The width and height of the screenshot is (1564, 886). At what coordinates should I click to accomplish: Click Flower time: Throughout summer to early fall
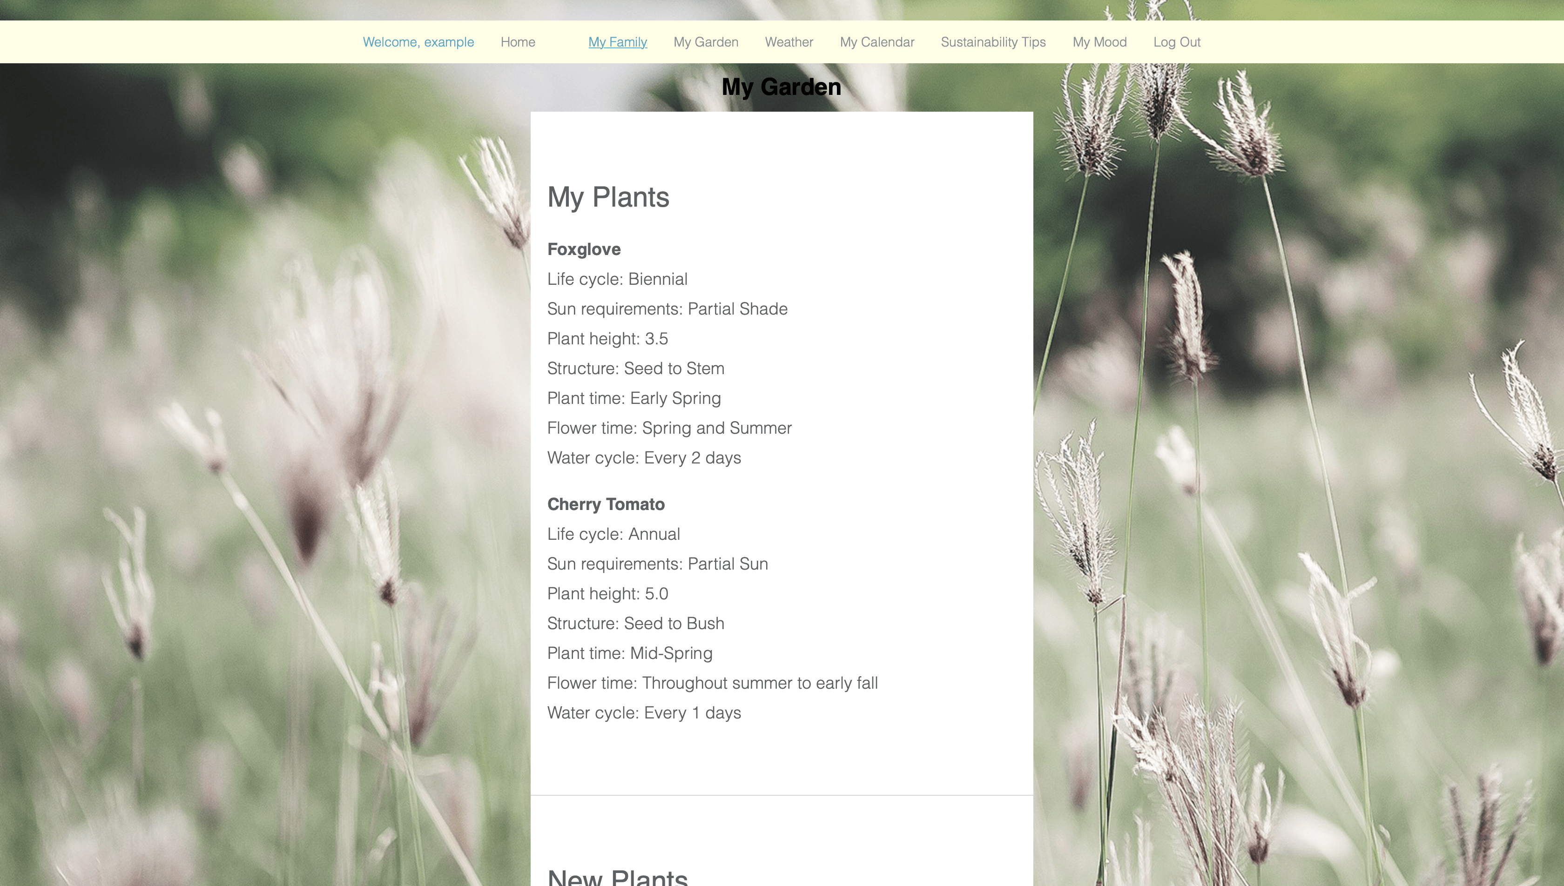tap(712, 683)
